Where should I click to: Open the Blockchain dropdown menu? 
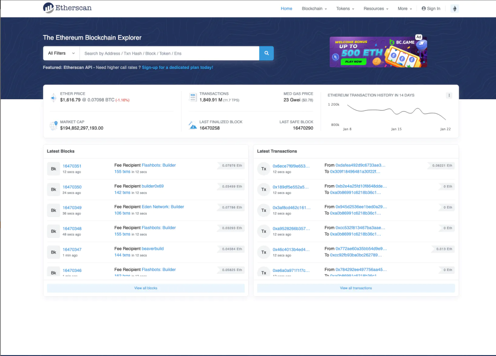[x=315, y=9]
